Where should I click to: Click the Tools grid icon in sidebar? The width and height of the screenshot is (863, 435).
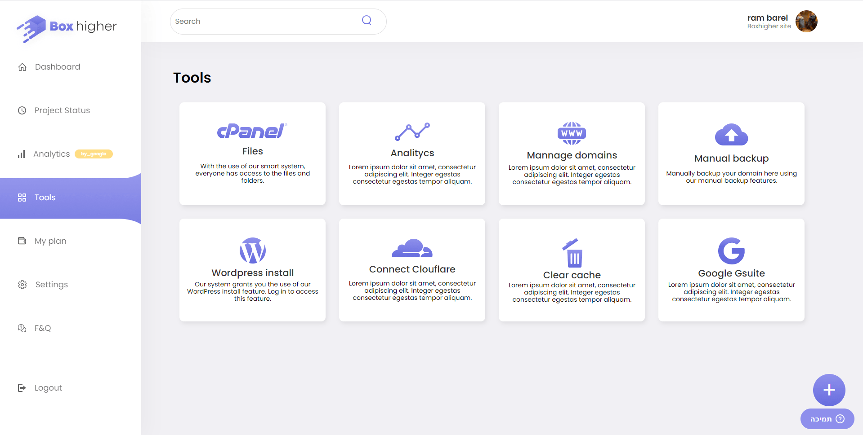[x=22, y=198]
